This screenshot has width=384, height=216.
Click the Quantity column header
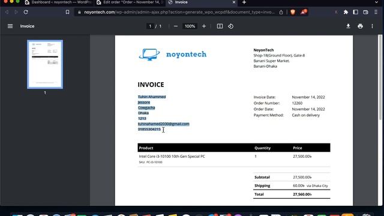click(263, 148)
